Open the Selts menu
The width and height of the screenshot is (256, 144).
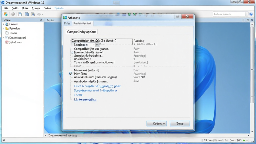(15, 8)
